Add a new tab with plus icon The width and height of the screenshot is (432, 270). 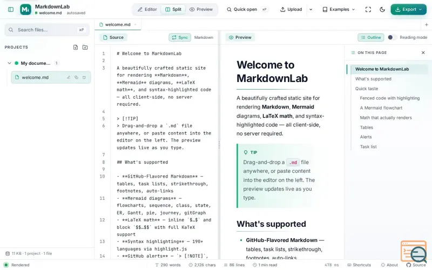coord(426,24)
